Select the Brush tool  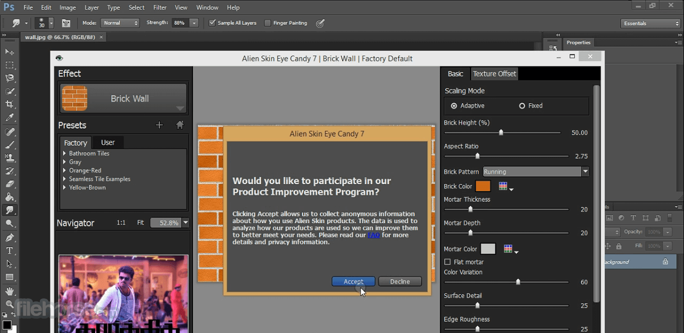[10, 145]
